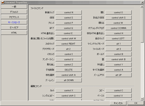Open the ビヘイビア tab
The height and width of the screenshot is (106, 145).
[x=14, y=28]
